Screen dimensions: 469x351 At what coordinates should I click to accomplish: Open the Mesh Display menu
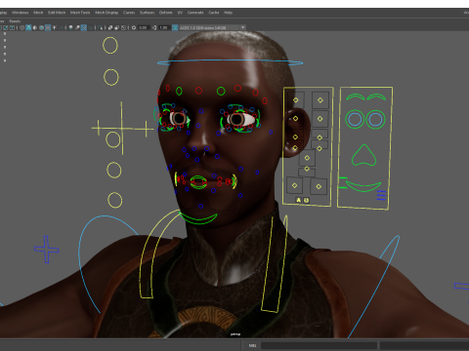(x=107, y=13)
